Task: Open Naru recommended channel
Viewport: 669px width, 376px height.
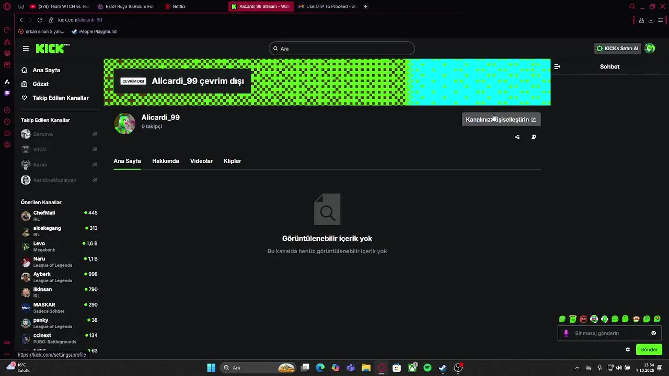Action: (59, 262)
